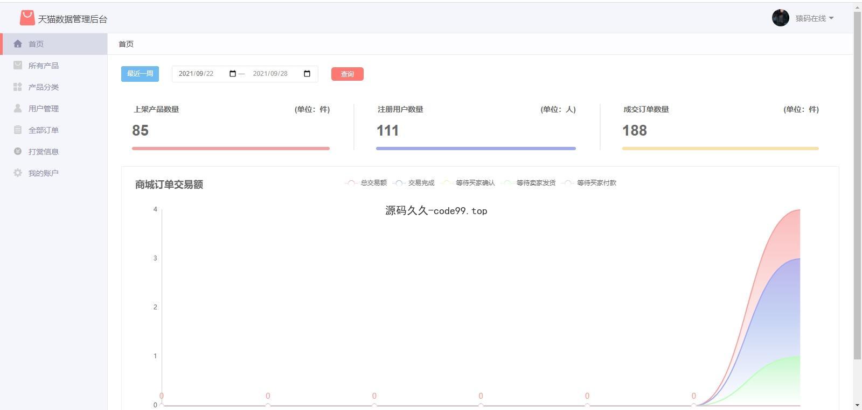Image resolution: width=862 pixels, height=410 pixels.
Task: Click the 成交订单数量 label
Action: pyautogui.click(x=646, y=109)
